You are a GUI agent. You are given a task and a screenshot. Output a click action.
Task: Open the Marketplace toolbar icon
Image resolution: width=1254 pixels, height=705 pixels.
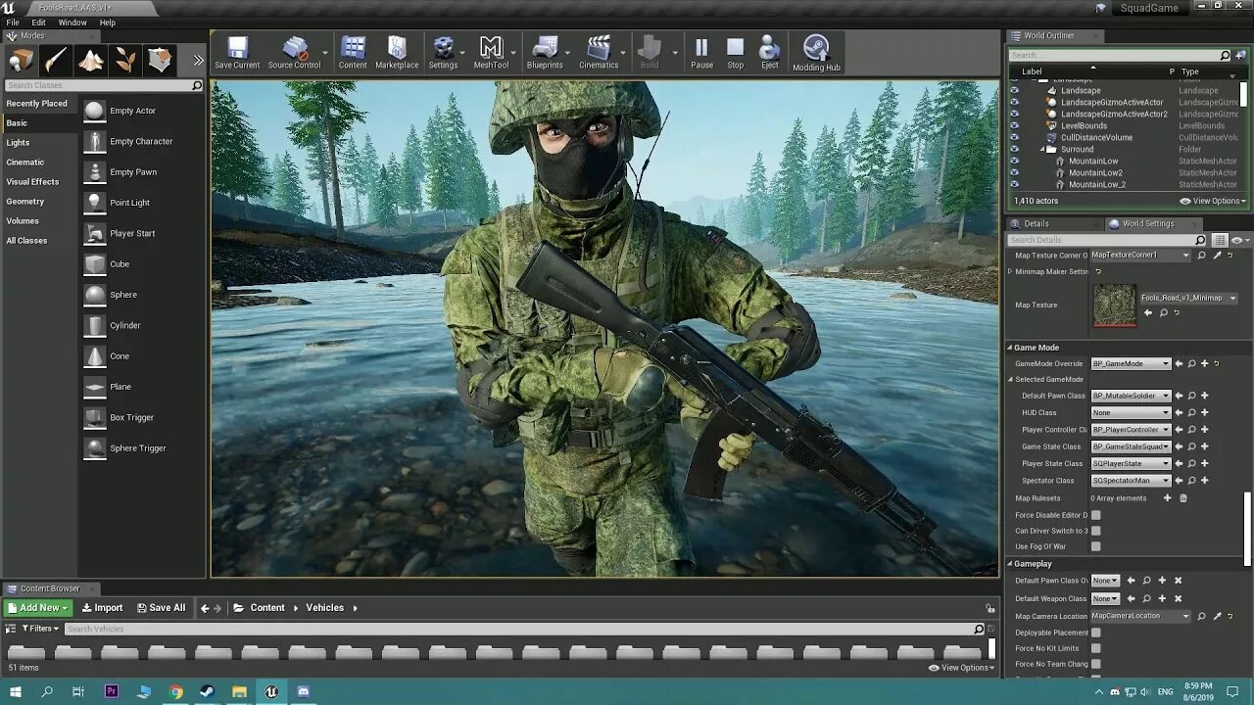pyautogui.click(x=397, y=53)
